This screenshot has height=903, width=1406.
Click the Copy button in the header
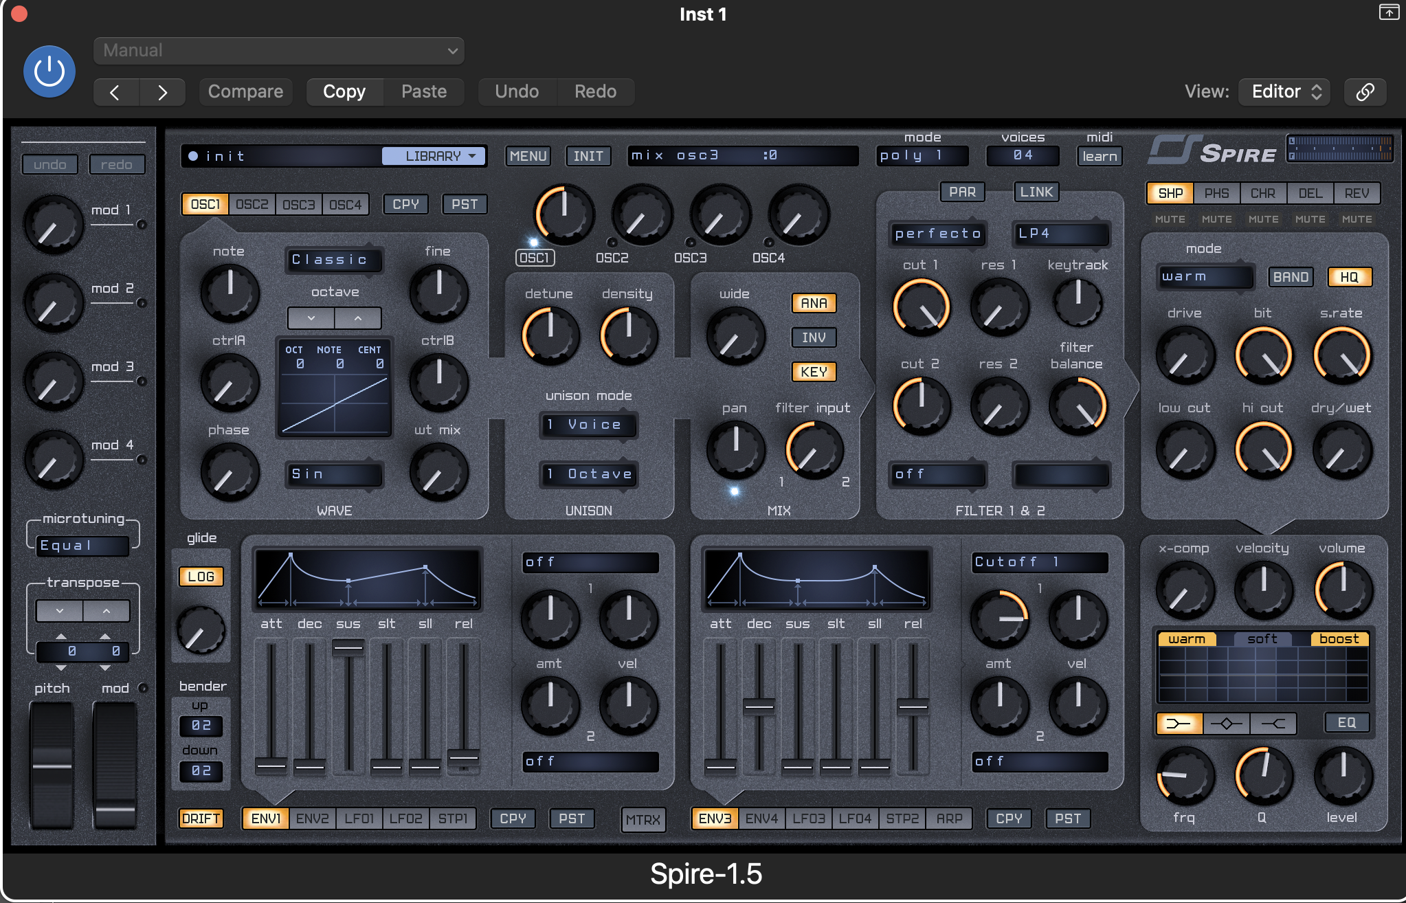(x=344, y=92)
